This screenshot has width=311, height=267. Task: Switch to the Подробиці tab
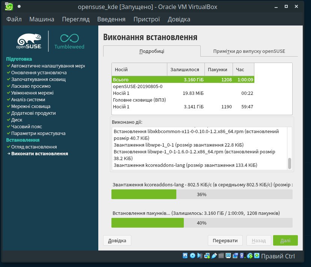point(152,51)
